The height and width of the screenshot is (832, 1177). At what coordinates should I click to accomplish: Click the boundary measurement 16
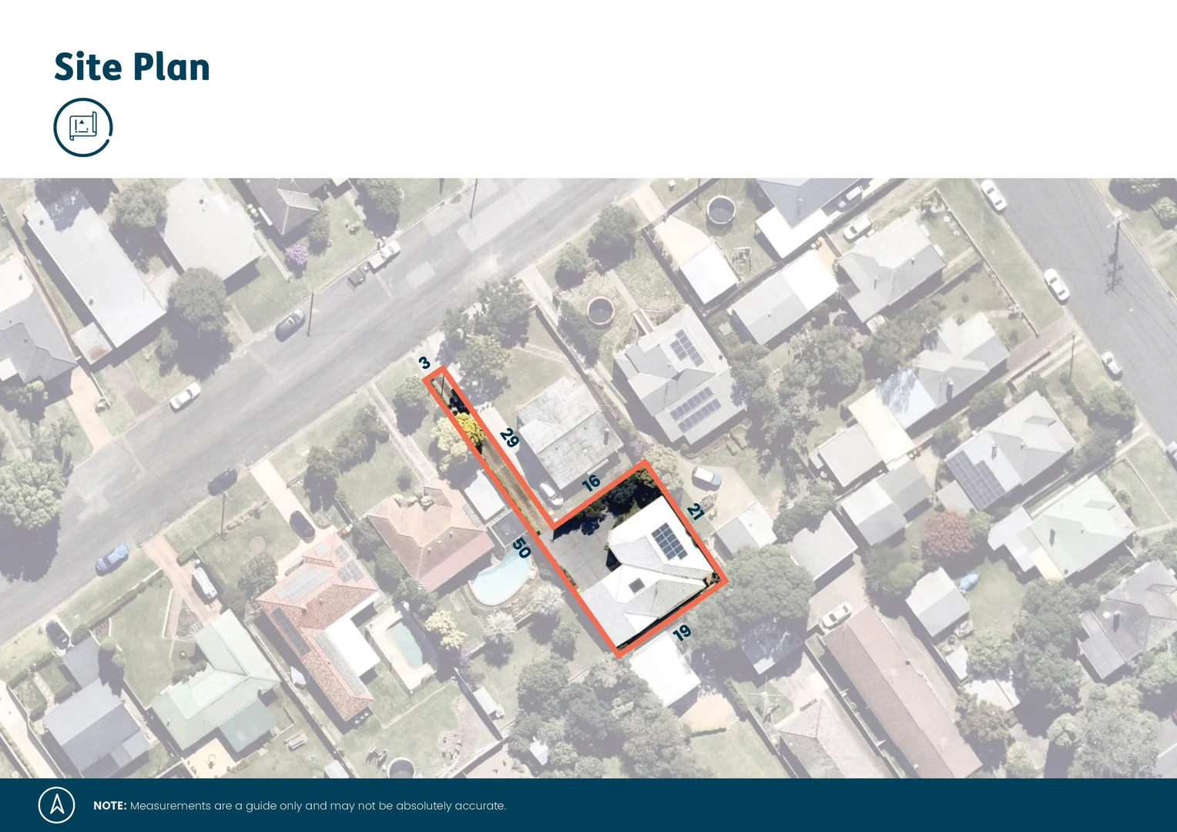590,484
